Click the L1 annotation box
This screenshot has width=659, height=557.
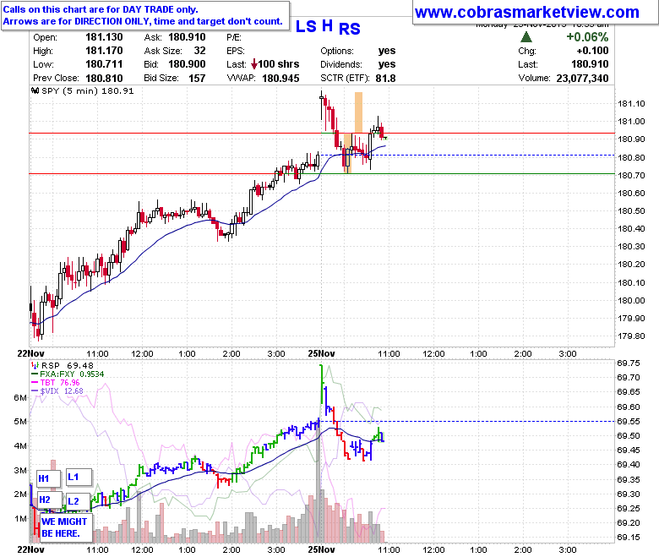[79, 478]
